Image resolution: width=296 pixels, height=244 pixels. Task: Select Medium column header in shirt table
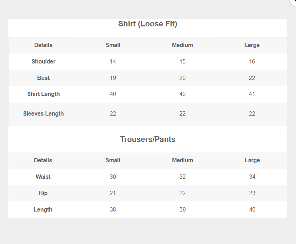(182, 45)
